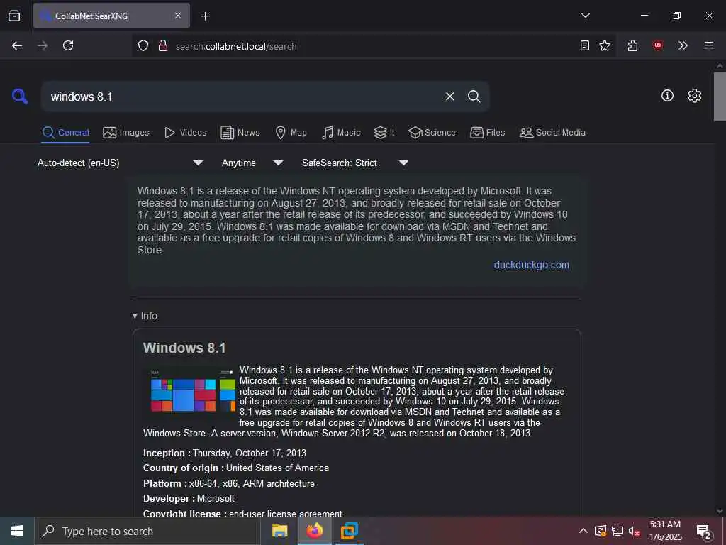This screenshot has height=545, width=726.
Task: Open a new browser tab
Action: pos(205,16)
